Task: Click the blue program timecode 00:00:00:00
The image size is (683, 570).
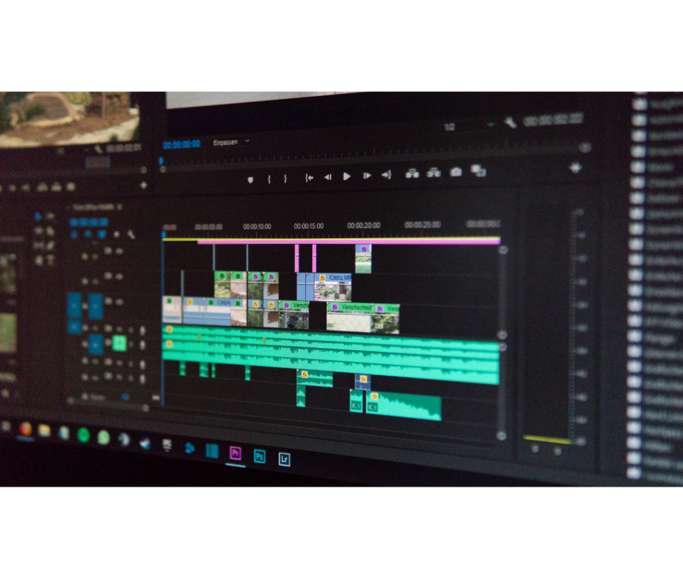Action: pos(181,144)
